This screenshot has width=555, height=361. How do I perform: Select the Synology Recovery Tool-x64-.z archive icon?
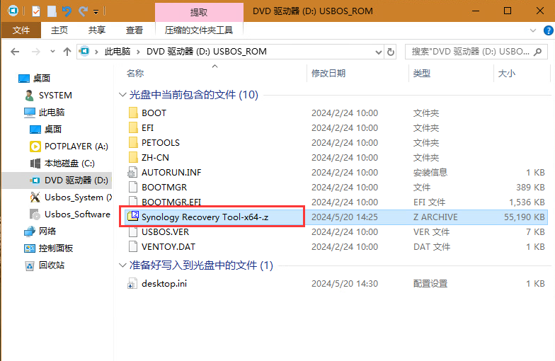(133, 216)
